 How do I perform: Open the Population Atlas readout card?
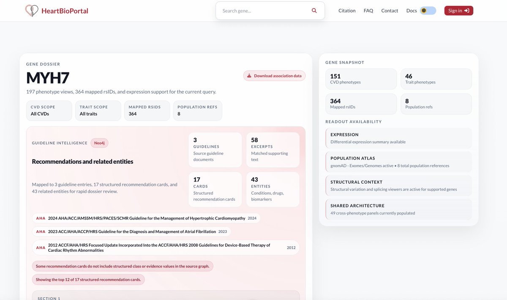[398, 162]
